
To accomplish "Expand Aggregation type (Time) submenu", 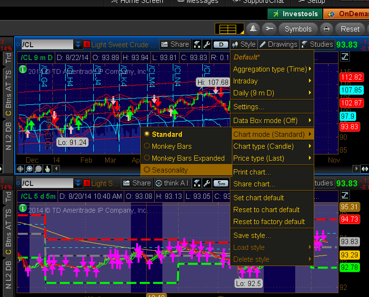I will coord(272,69).
